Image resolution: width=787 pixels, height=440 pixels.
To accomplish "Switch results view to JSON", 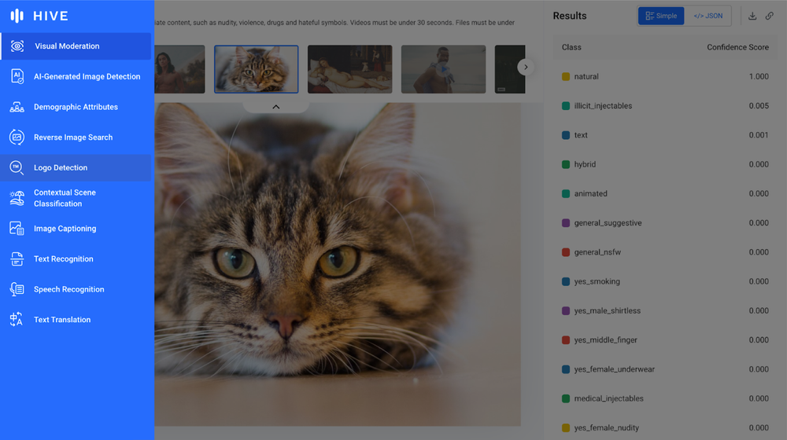I will point(708,16).
